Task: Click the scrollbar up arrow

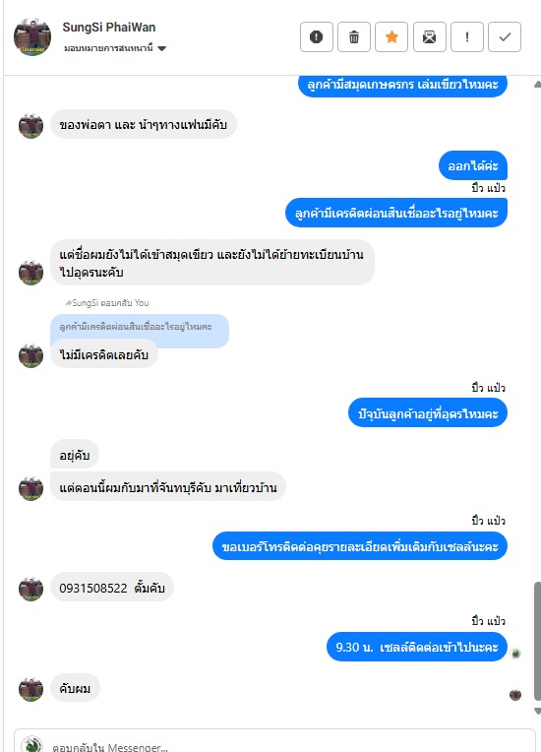Action: coord(537,84)
